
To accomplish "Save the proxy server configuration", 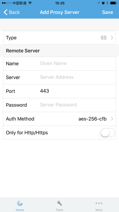I will pyautogui.click(x=107, y=12).
